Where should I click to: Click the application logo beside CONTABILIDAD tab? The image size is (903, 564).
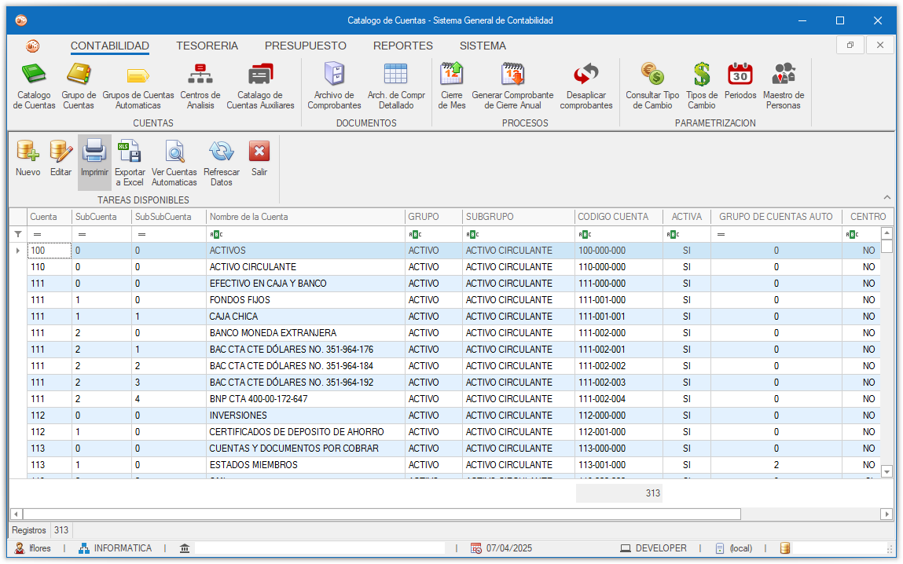(33, 46)
